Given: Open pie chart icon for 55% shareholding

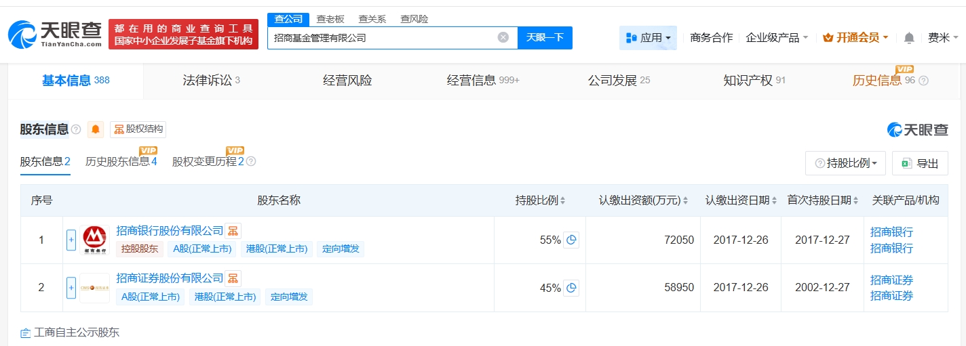Looking at the screenshot, I should tap(571, 240).
